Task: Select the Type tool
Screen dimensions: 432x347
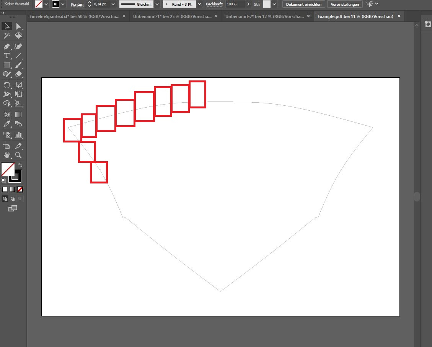Action: pyautogui.click(x=7, y=56)
